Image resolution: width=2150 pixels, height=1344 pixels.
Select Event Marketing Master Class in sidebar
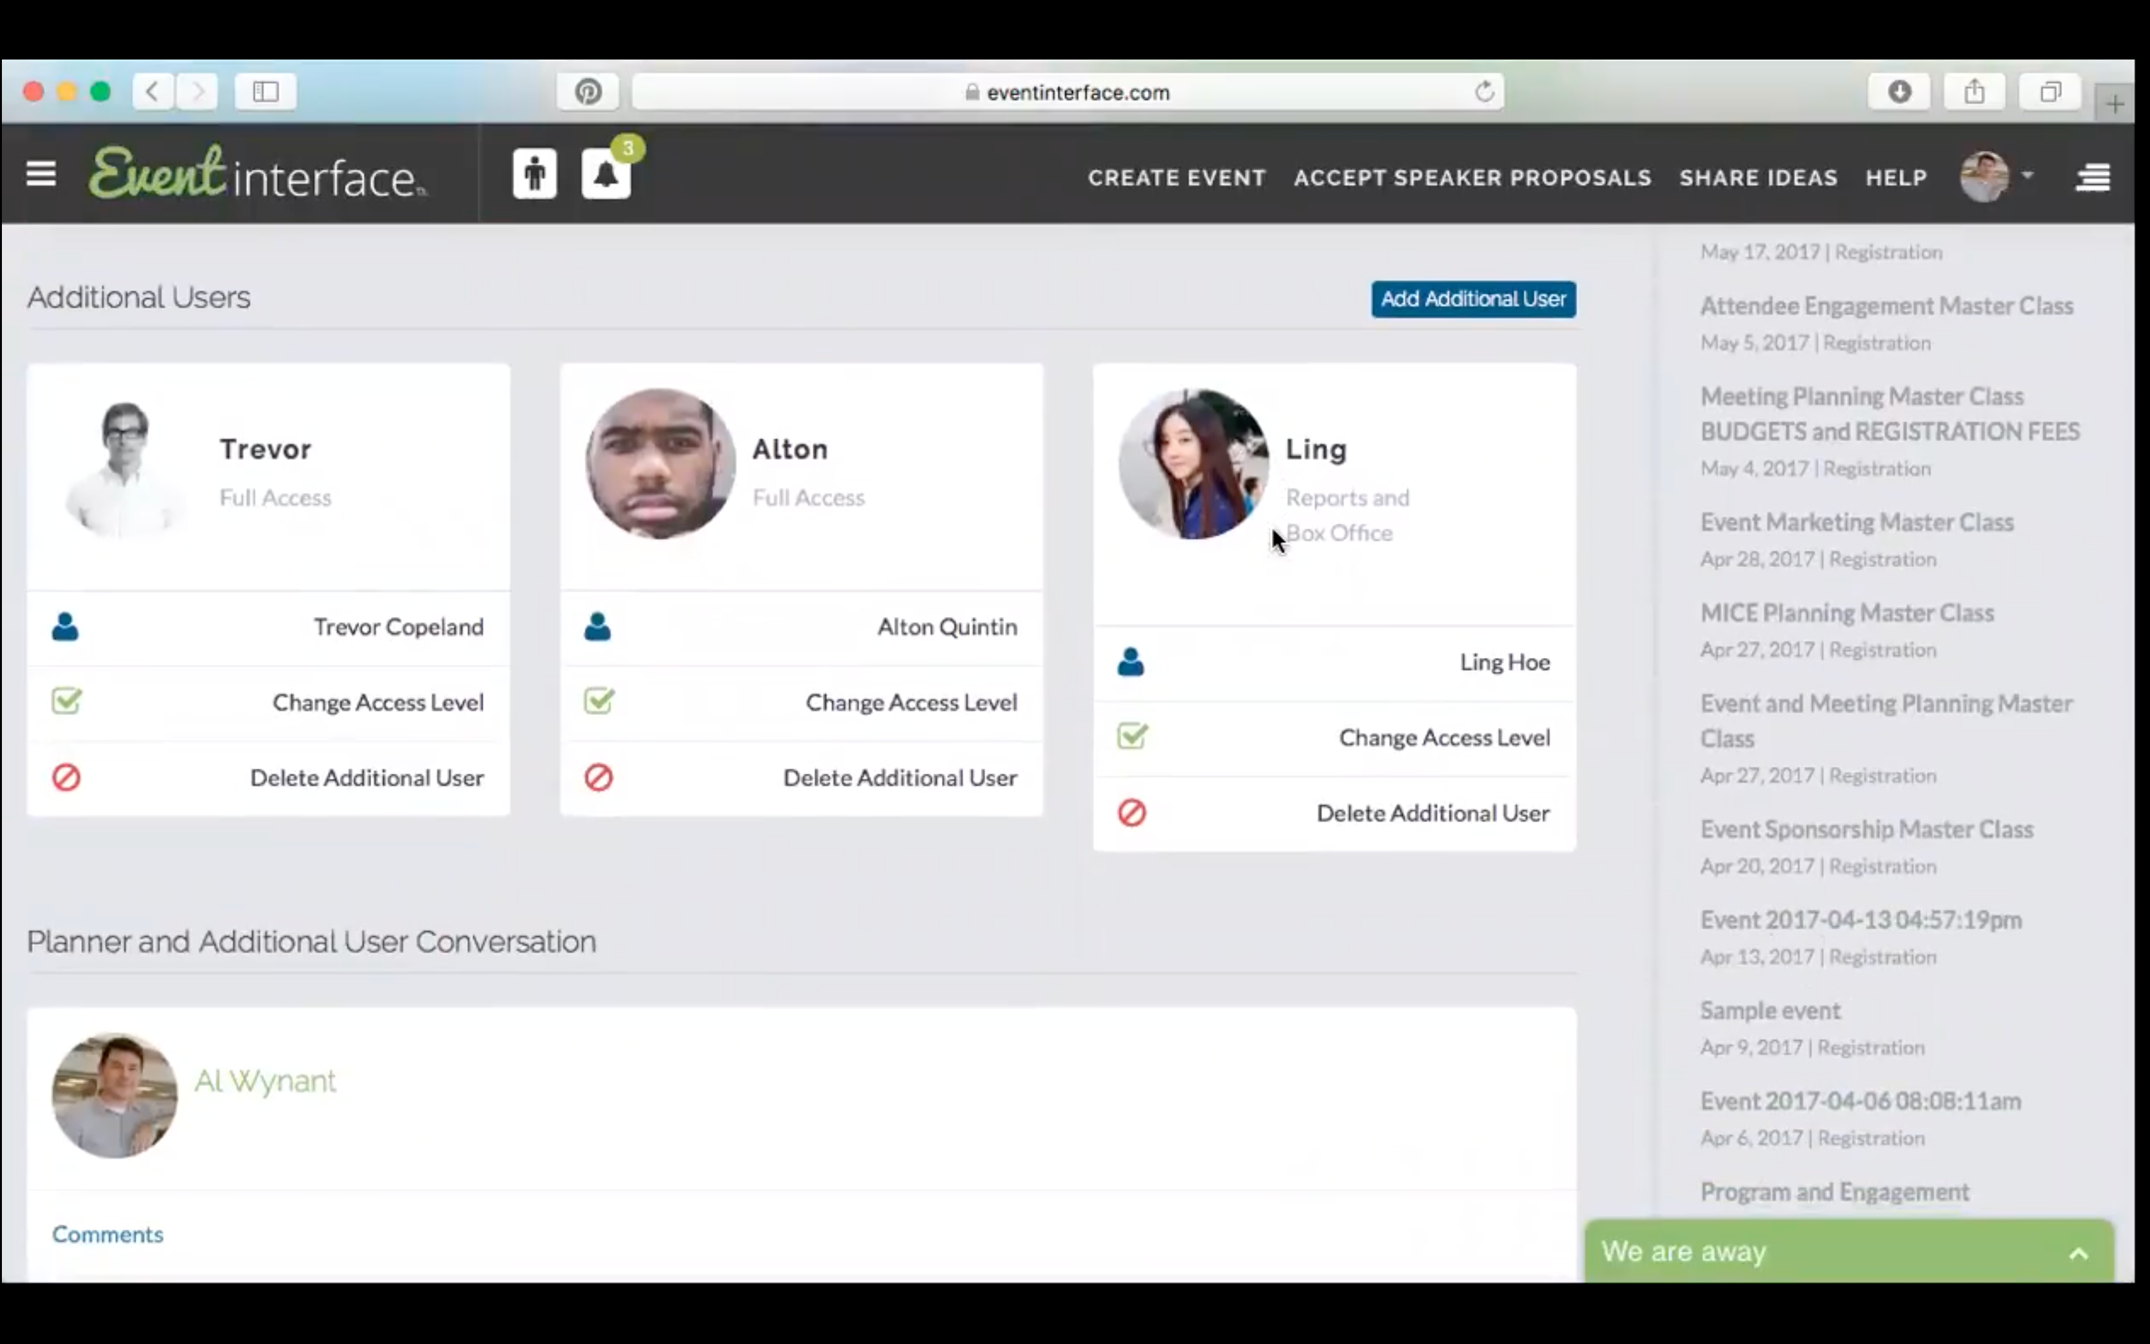coord(1857,523)
